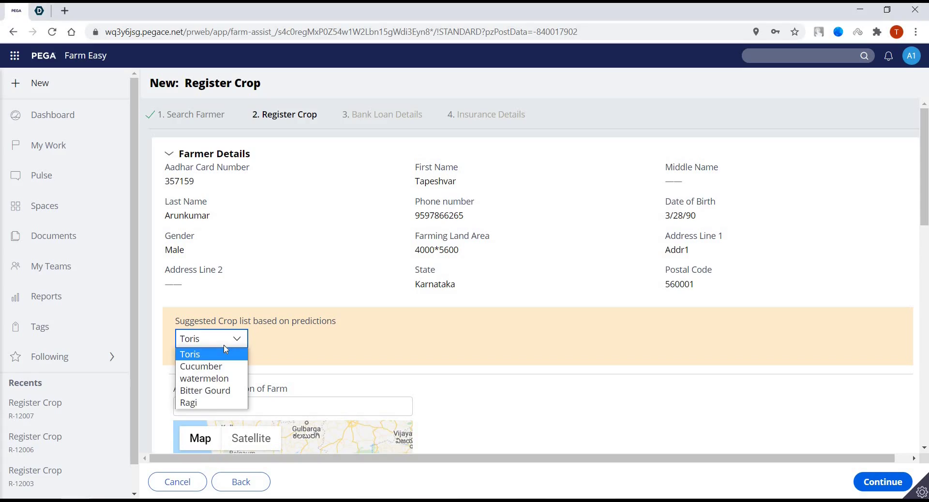
Task: Click the My Work flag icon
Action: tap(15, 145)
